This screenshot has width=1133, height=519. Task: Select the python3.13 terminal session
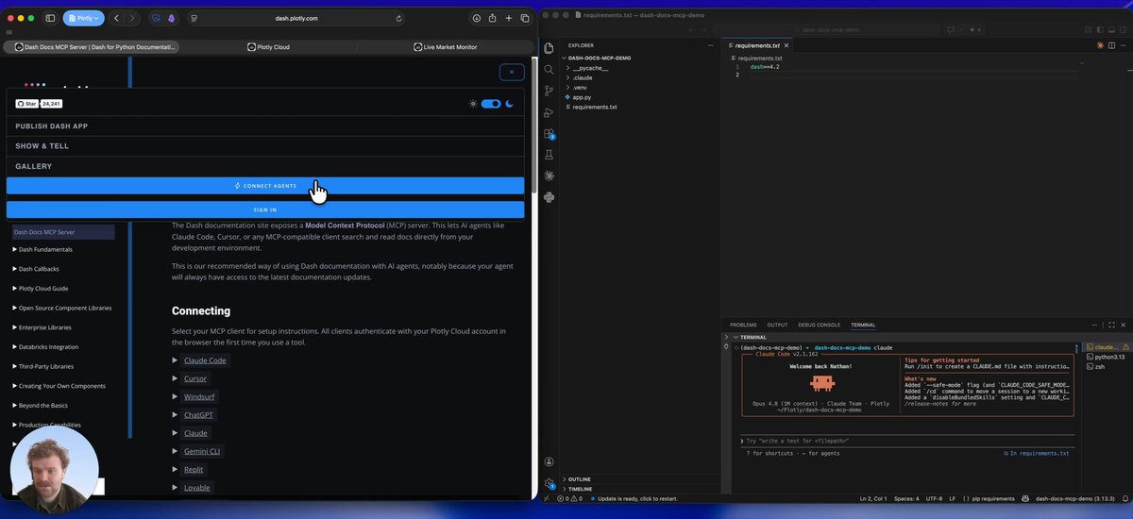pos(1106,357)
